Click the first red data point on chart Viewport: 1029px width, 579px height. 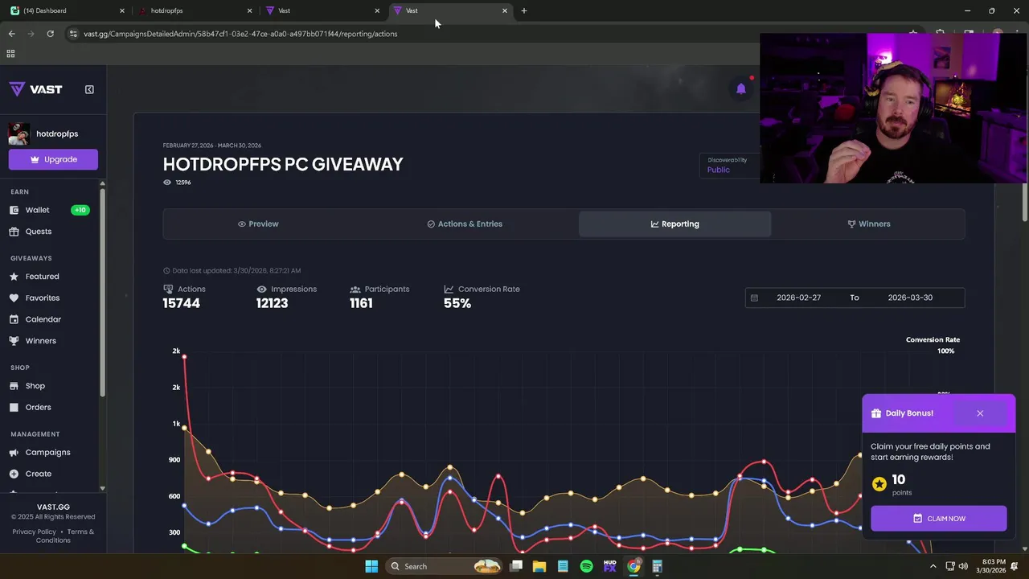tap(184, 355)
